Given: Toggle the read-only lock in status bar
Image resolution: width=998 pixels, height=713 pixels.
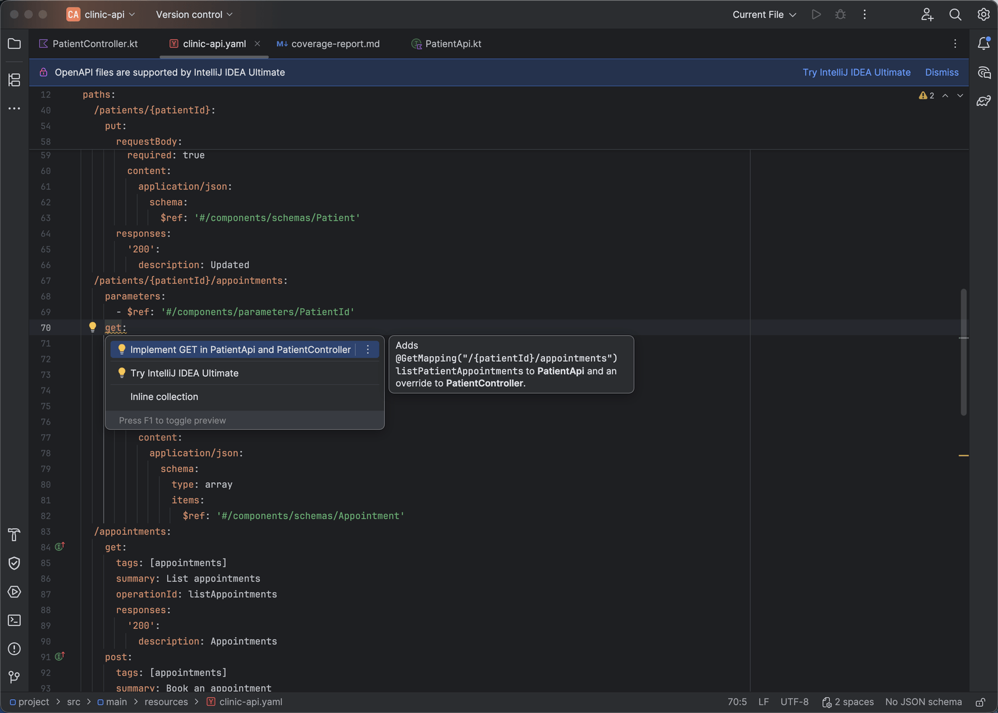Looking at the screenshot, I should (981, 702).
